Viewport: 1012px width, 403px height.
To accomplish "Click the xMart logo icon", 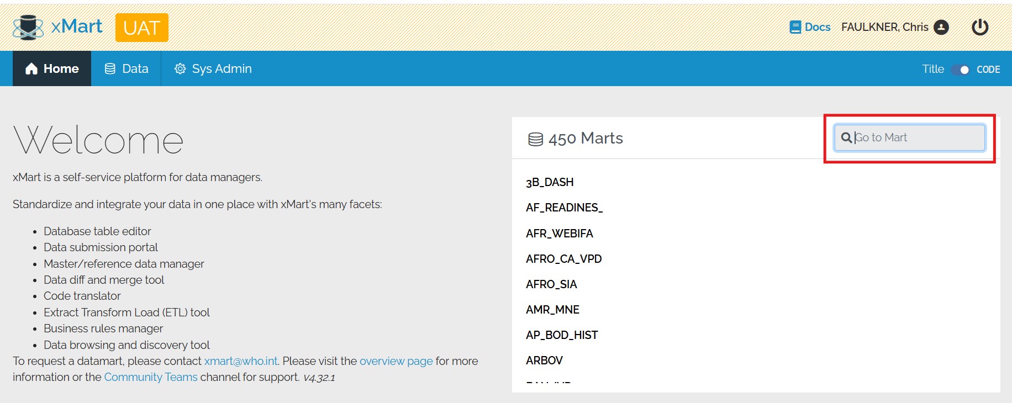I will (x=28, y=27).
